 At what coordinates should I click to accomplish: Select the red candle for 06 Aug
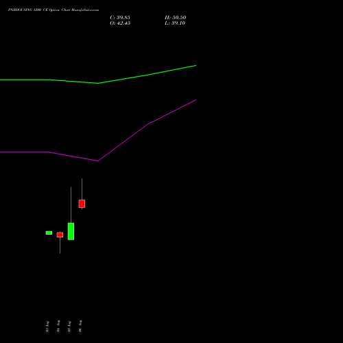coord(82,204)
